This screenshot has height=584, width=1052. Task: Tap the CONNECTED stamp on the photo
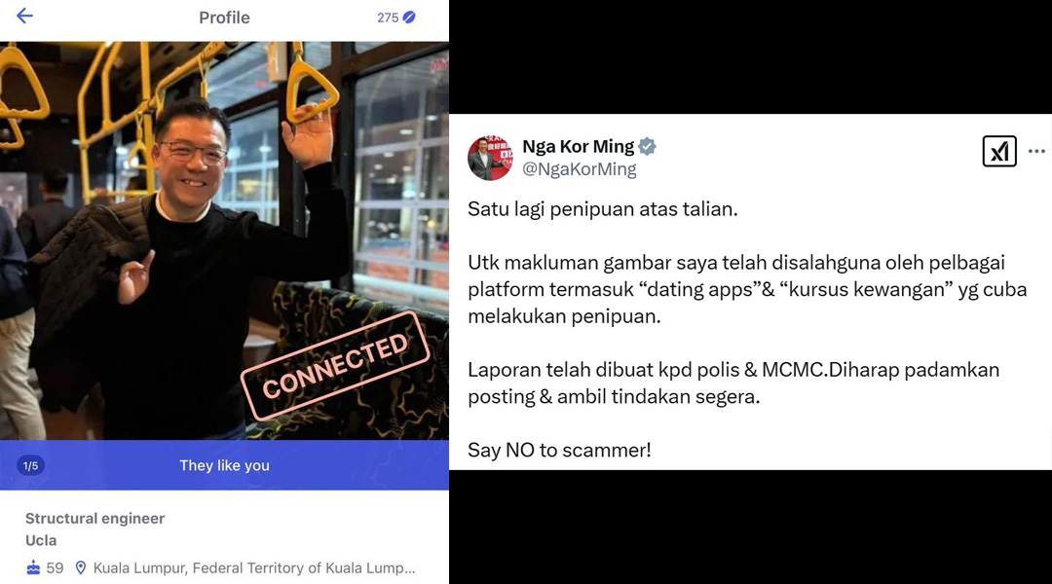point(335,365)
